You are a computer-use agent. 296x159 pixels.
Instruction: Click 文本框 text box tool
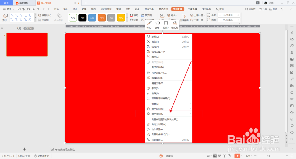pyautogui.click(x=44, y=20)
